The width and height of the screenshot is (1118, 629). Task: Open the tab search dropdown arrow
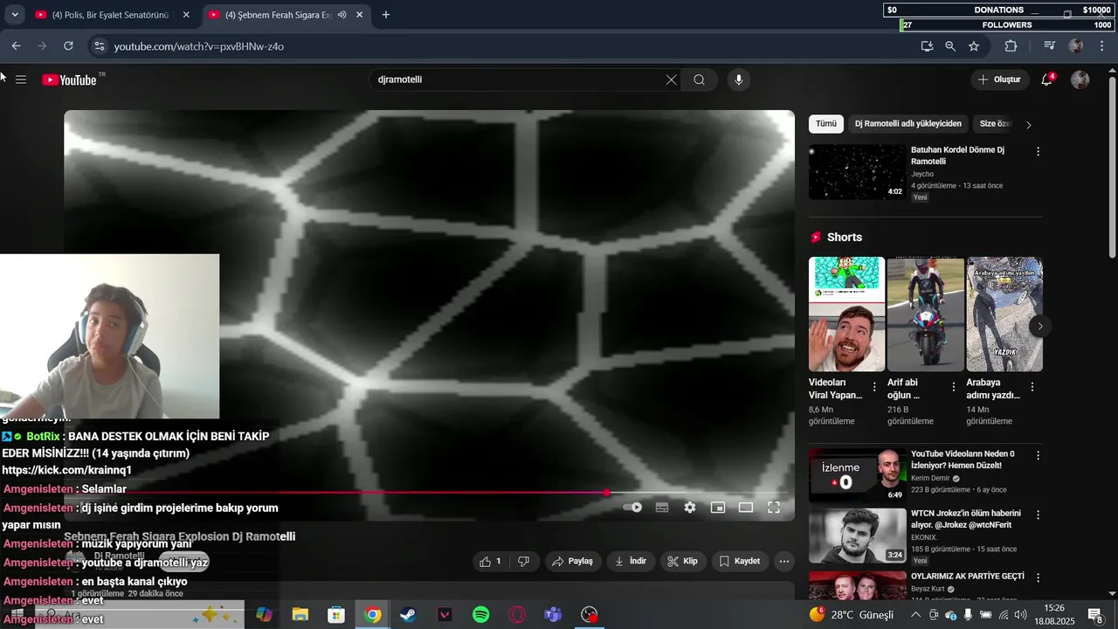[x=15, y=15]
